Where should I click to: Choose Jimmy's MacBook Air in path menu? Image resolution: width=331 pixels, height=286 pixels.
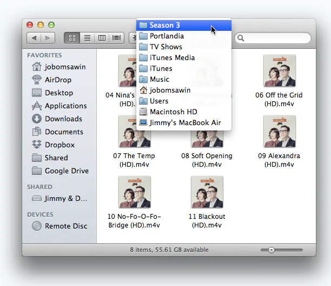(184, 122)
